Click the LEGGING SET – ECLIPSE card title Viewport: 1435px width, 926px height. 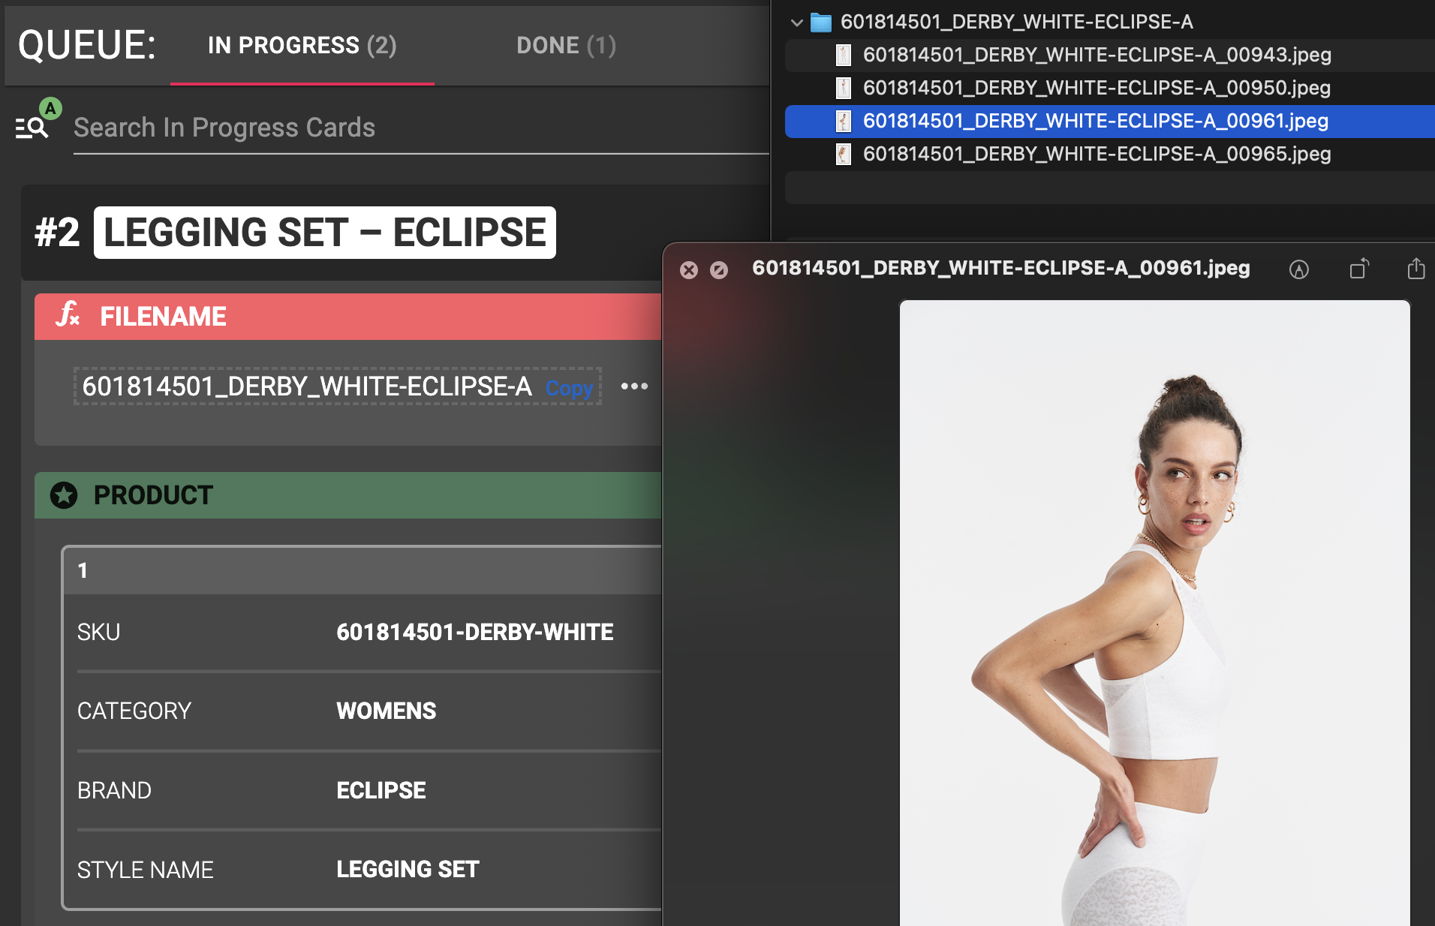coord(324,233)
